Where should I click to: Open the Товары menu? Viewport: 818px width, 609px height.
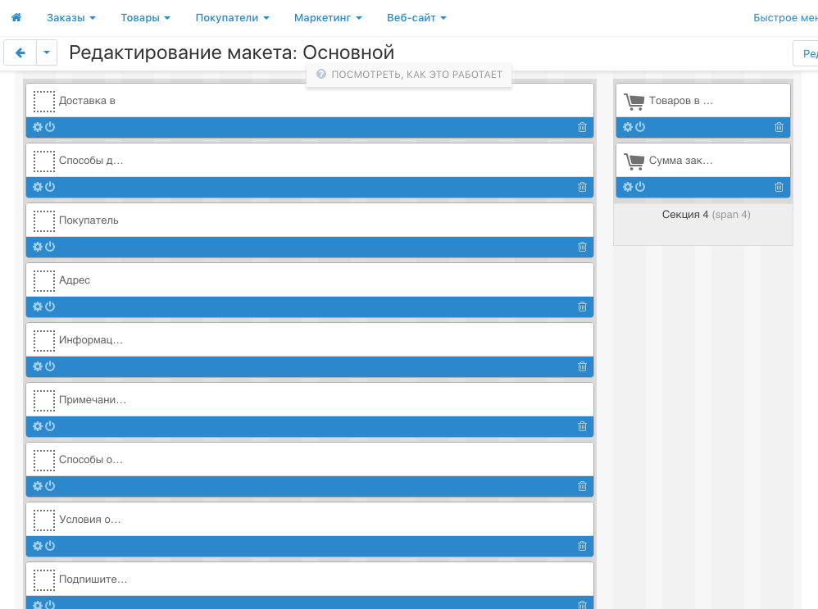[145, 17]
